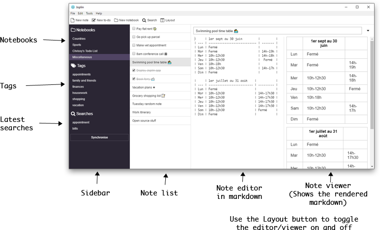Click the New note toolbar icon
380x230 pixels.
(x=73, y=20)
